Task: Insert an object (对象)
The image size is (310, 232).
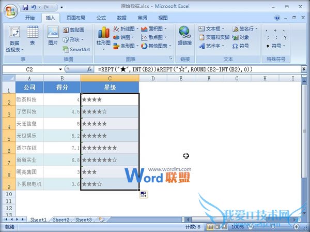Action: pos(240,37)
